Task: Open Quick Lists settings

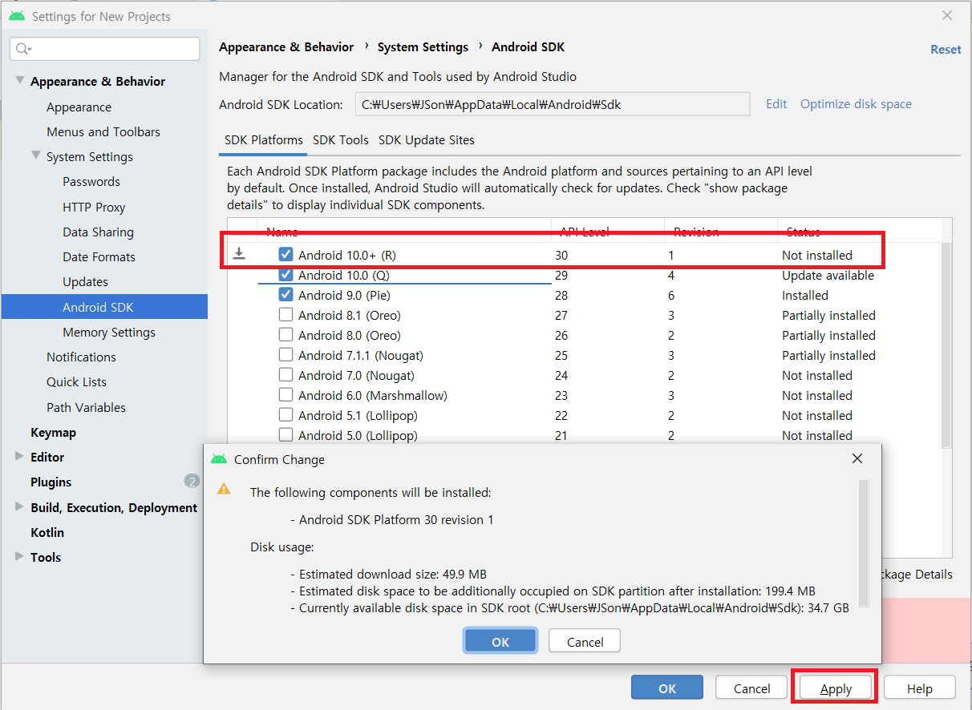Action: click(76, 381)
